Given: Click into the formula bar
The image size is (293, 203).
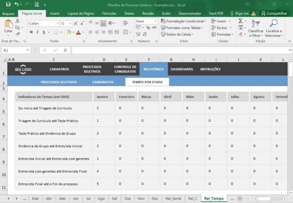Looking at the screenshot, I should click(180, 50).
